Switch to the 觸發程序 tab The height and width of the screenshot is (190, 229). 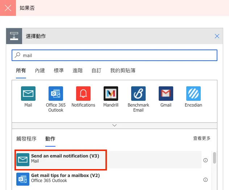(x=26, y=139)
